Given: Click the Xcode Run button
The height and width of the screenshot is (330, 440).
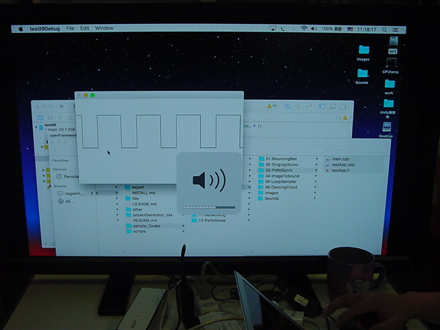Looking at the screenshot, I should [62, 107].
